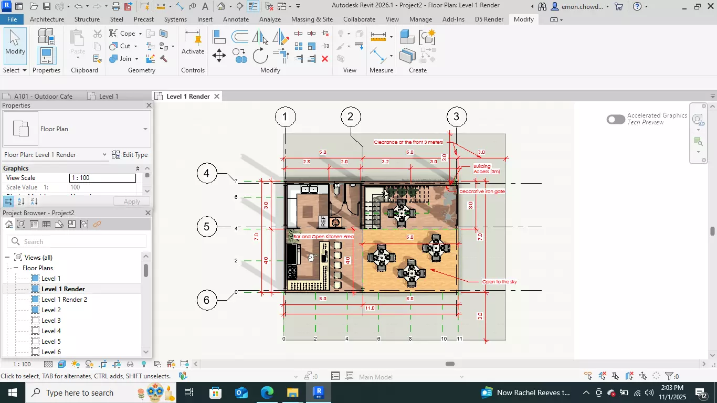
Task: Click the Activate Controls button
Action: 193,42
